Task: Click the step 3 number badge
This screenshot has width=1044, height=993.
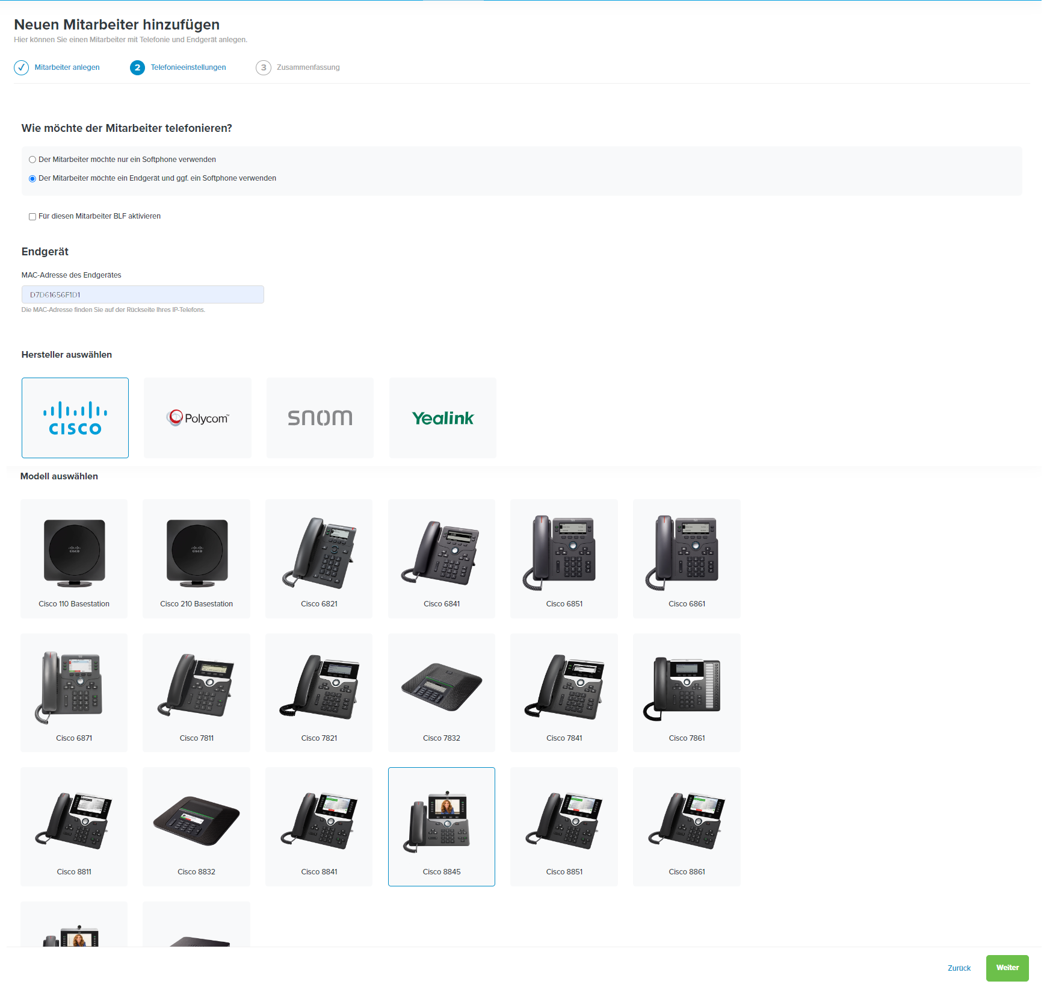Action: coord(264,67)
